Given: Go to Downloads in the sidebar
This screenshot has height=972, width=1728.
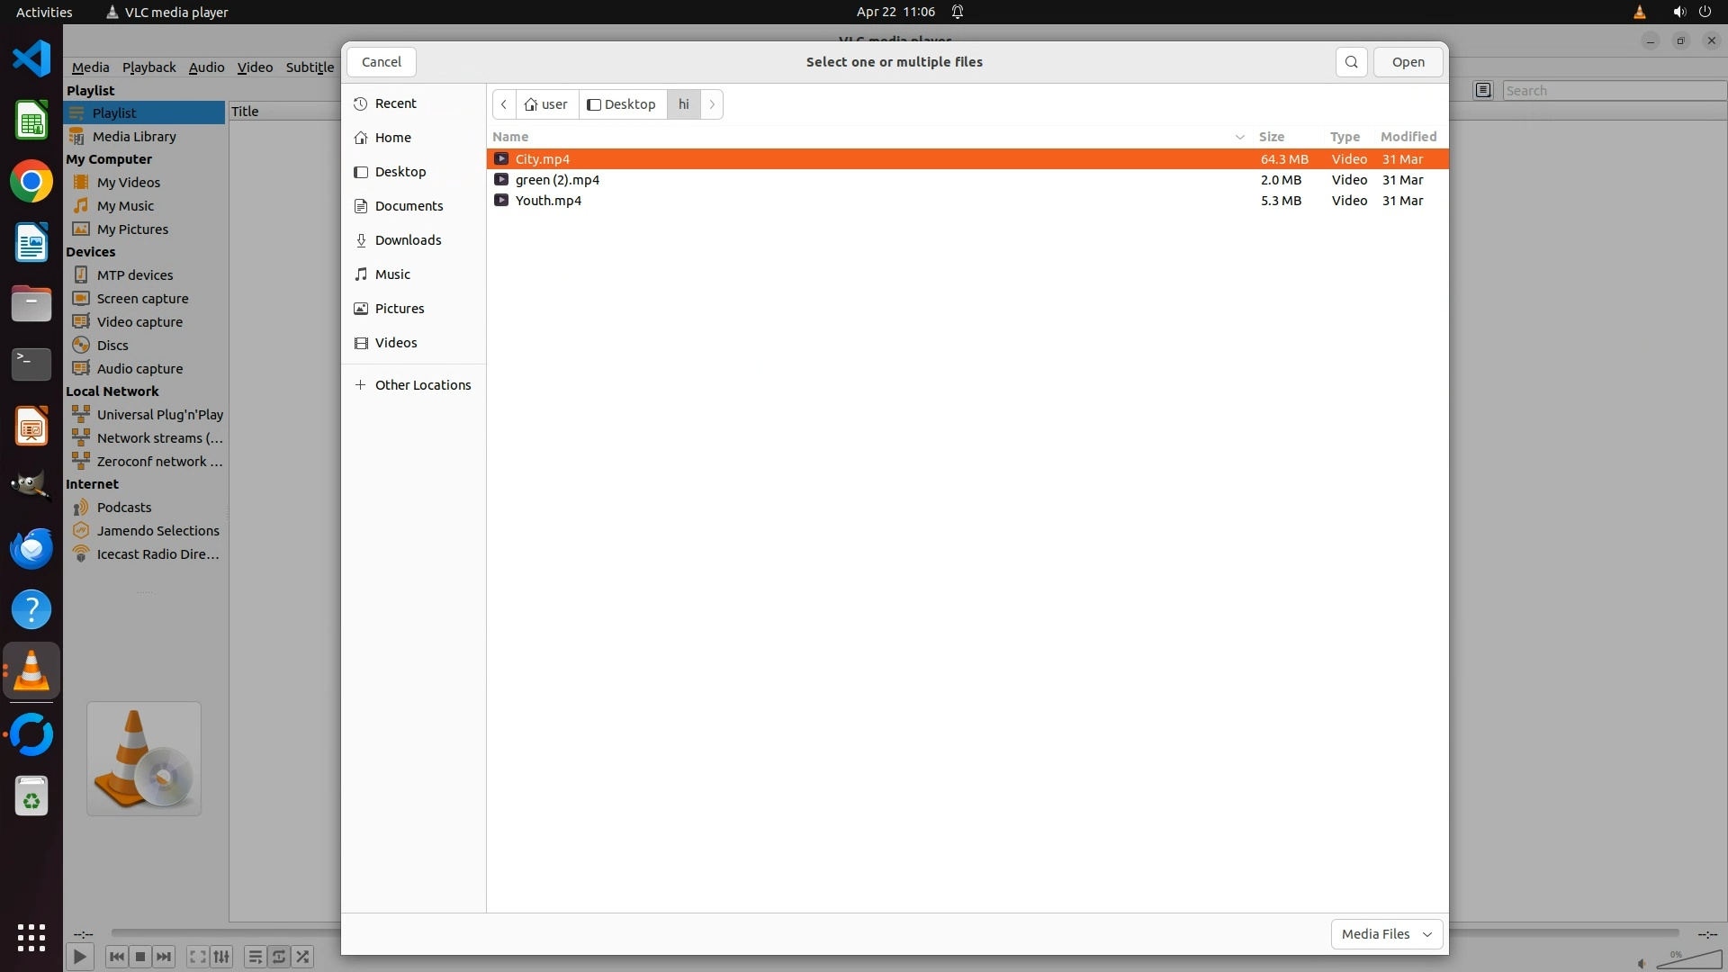Looking at the screenshot, I should 408,240.
